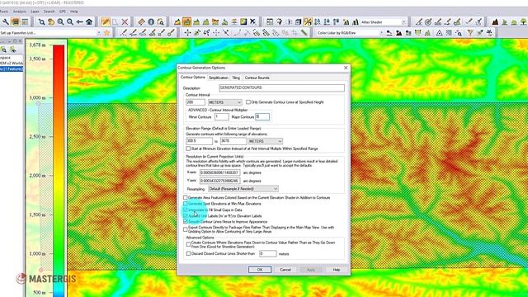Screen dimensions: 528x297
Task: Toggle Append Unit Labels to Elevation Labels
Action: click(x=185, y=216)
